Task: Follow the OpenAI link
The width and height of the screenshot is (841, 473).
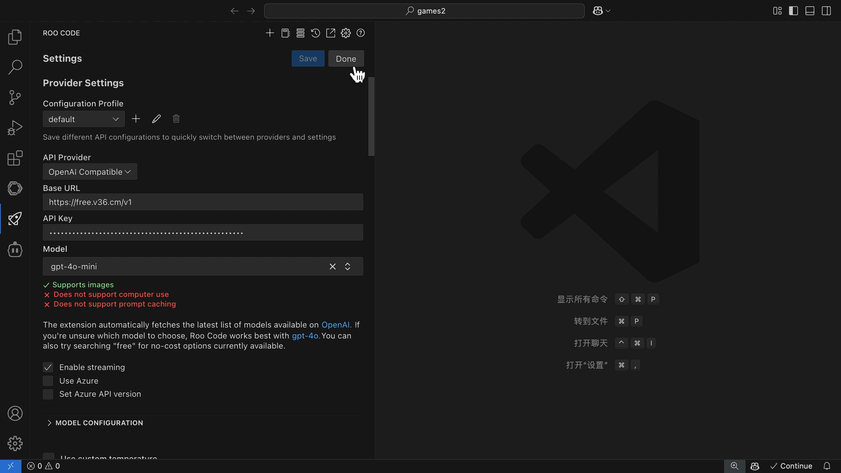Action: (336, 325)
